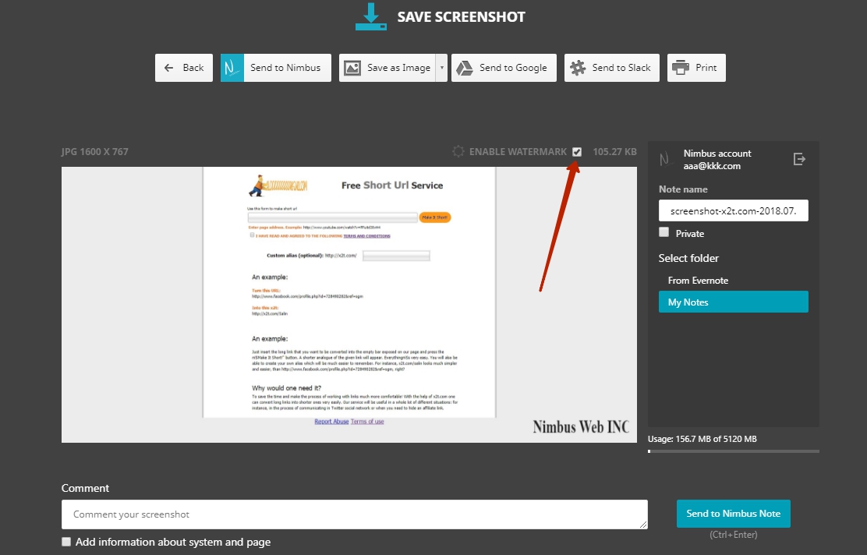Click the Note name input field
Screen dimensions: 867x555
click(x=733, y=210)
